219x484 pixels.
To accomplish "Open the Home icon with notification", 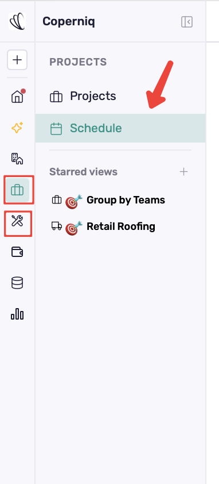I will (x=17, y=97).
